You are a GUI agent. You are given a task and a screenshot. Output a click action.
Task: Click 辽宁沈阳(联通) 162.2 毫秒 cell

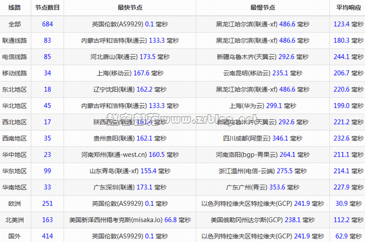130,89
